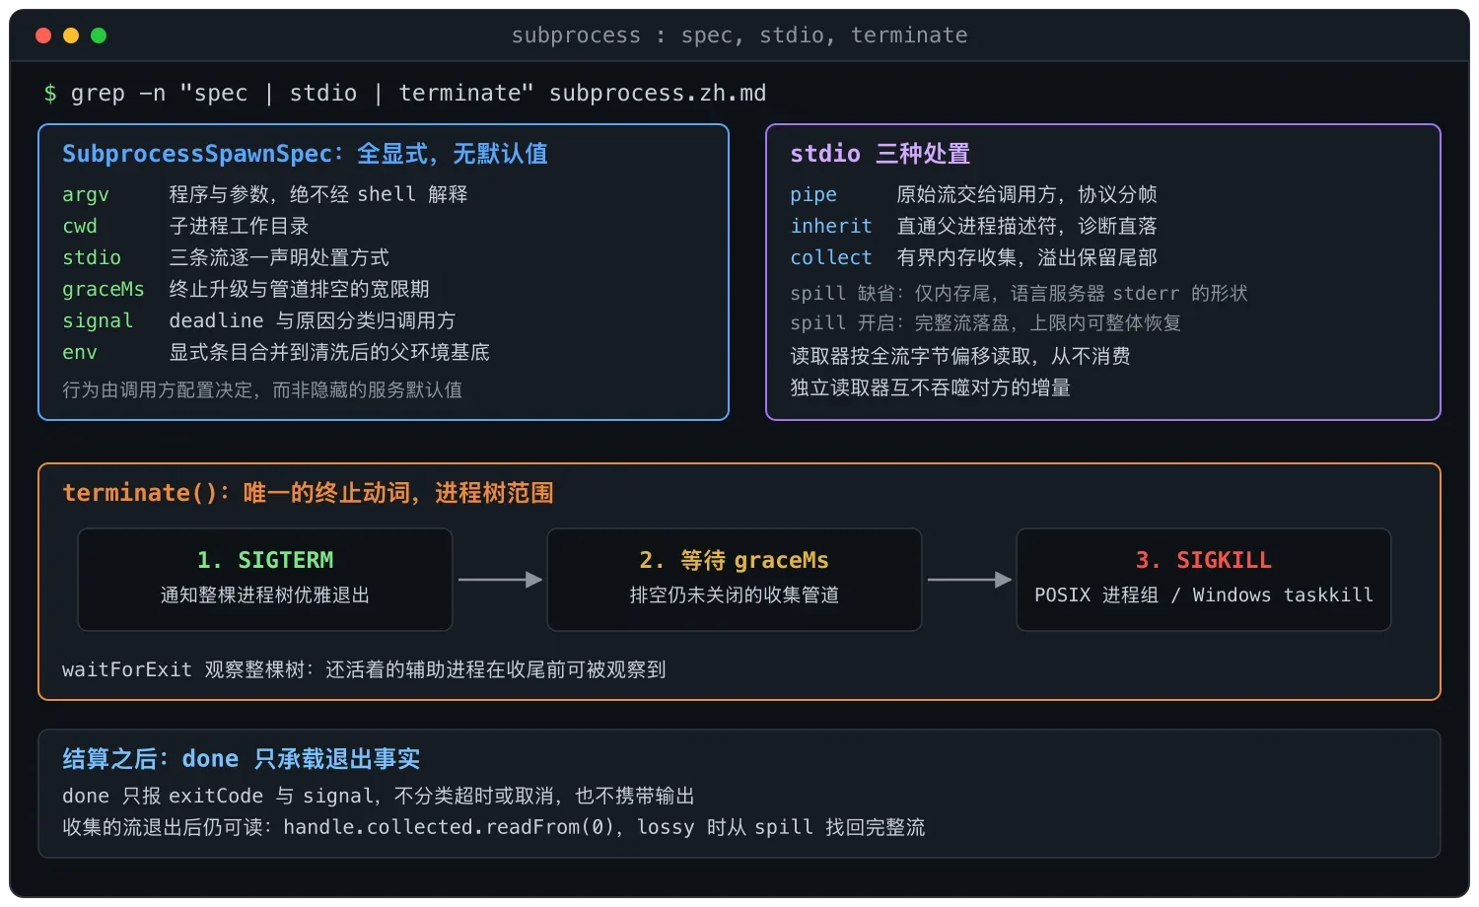
Task: Click '排空仍未关闭的收集管道' caption
Action: [735, 594]
